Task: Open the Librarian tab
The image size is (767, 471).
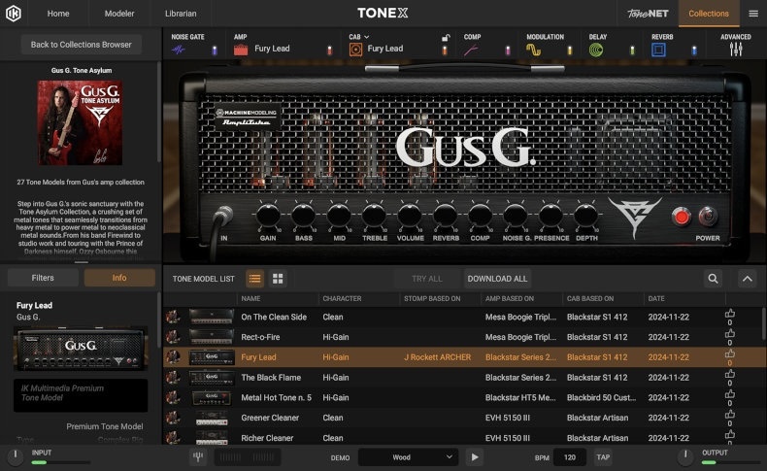Action: point(181,14)
